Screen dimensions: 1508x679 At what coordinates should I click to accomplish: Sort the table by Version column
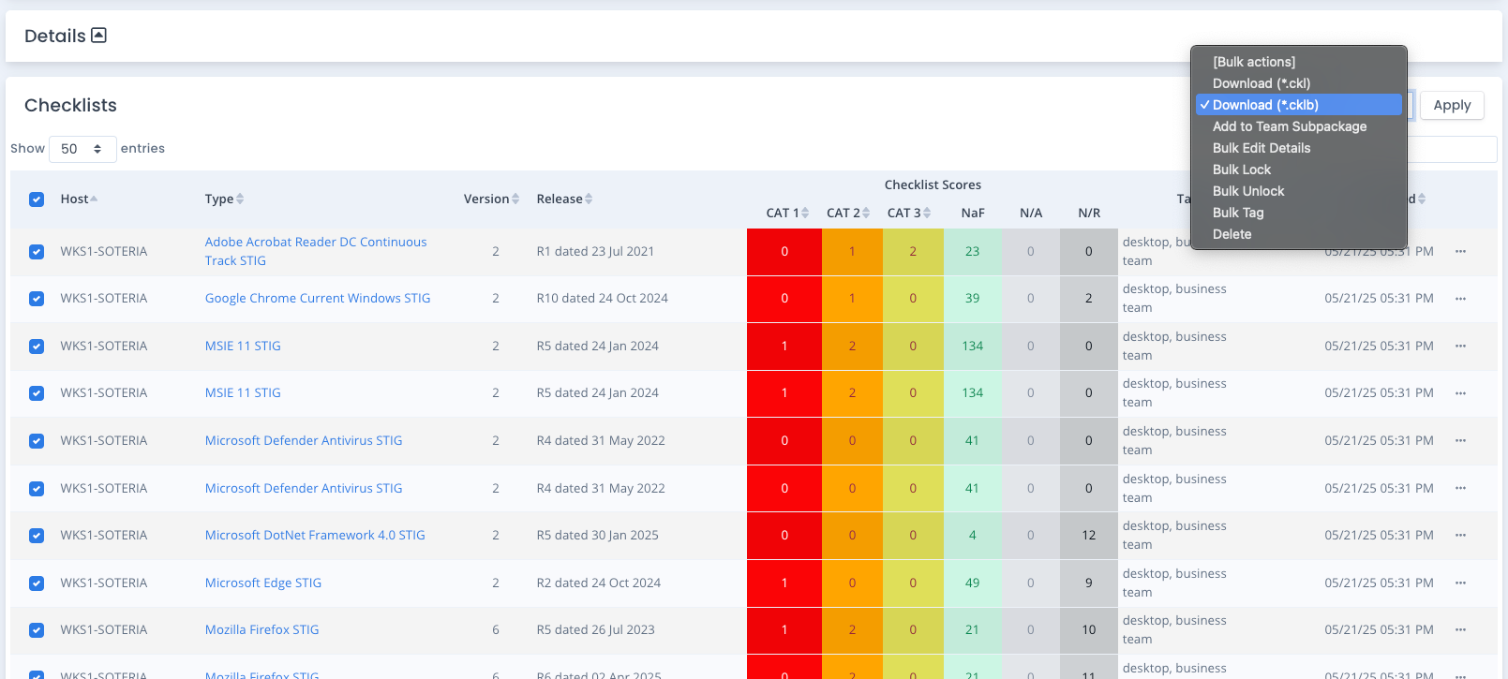point(491,199)
